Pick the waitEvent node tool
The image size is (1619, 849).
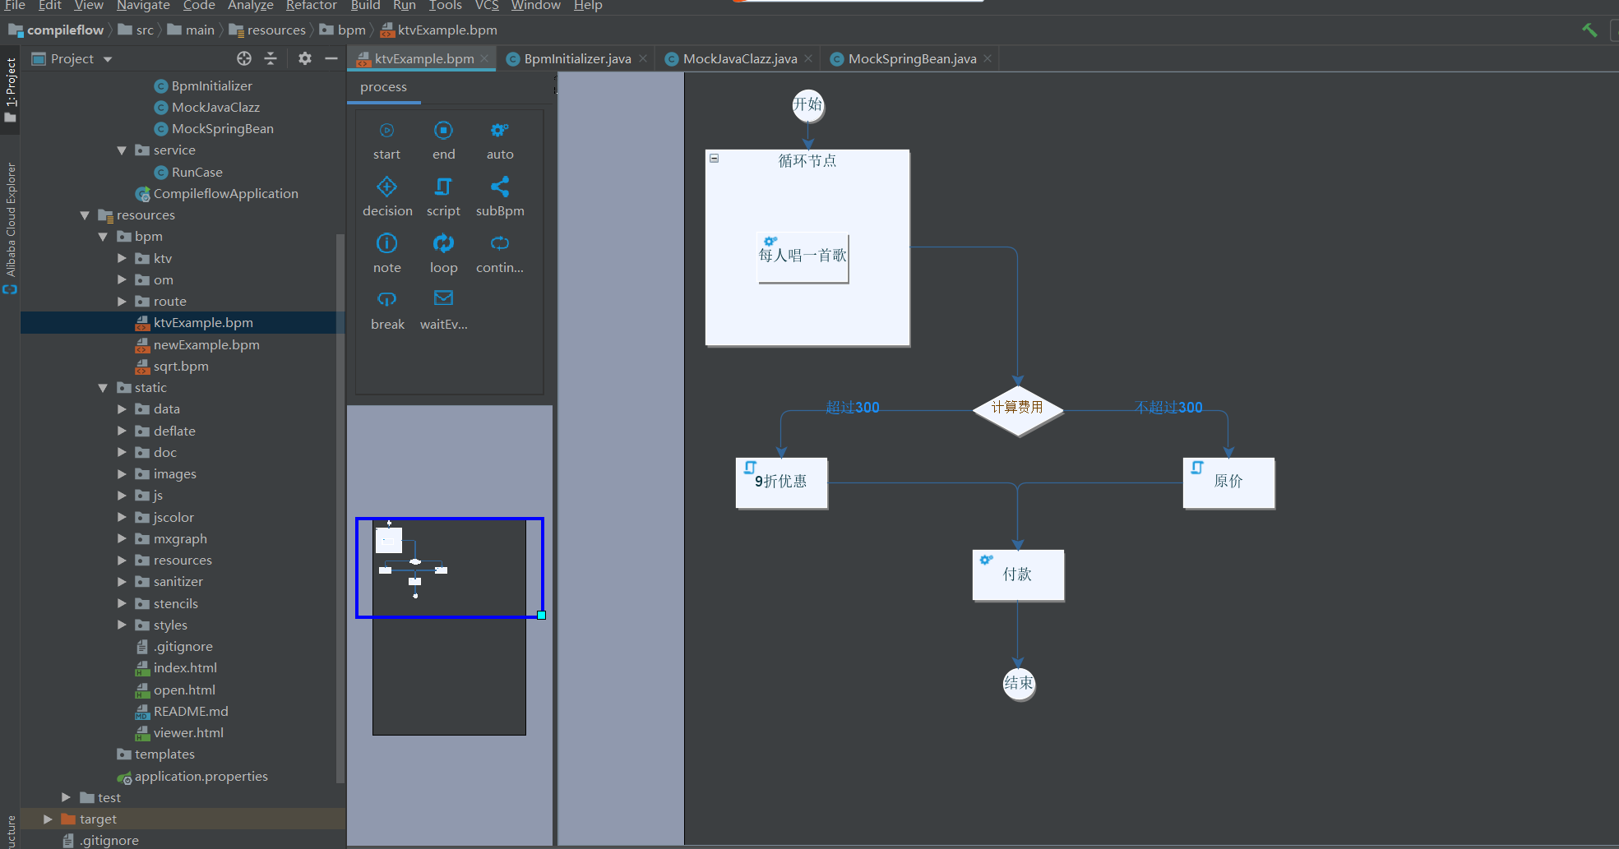pyautogui.click(x=443, y=309)
